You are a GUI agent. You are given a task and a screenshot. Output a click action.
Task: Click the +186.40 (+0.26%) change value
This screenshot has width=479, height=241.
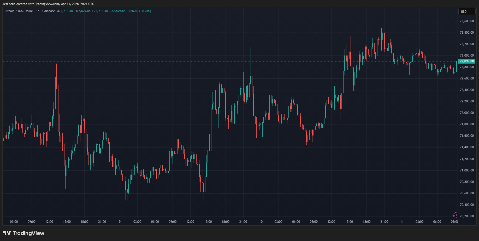click(x=139, y=11)
